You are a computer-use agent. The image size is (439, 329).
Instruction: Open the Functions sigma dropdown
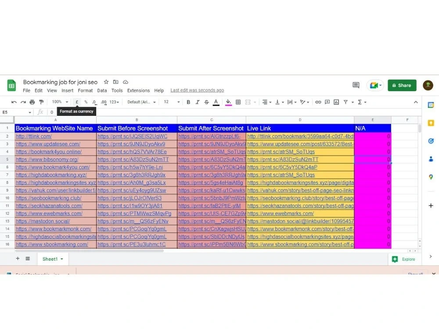(362, 102)
